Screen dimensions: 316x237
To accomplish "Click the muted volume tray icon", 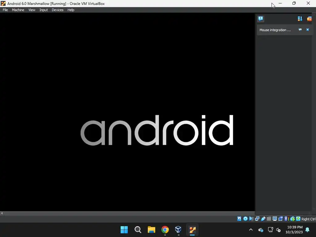I will 278,230.
